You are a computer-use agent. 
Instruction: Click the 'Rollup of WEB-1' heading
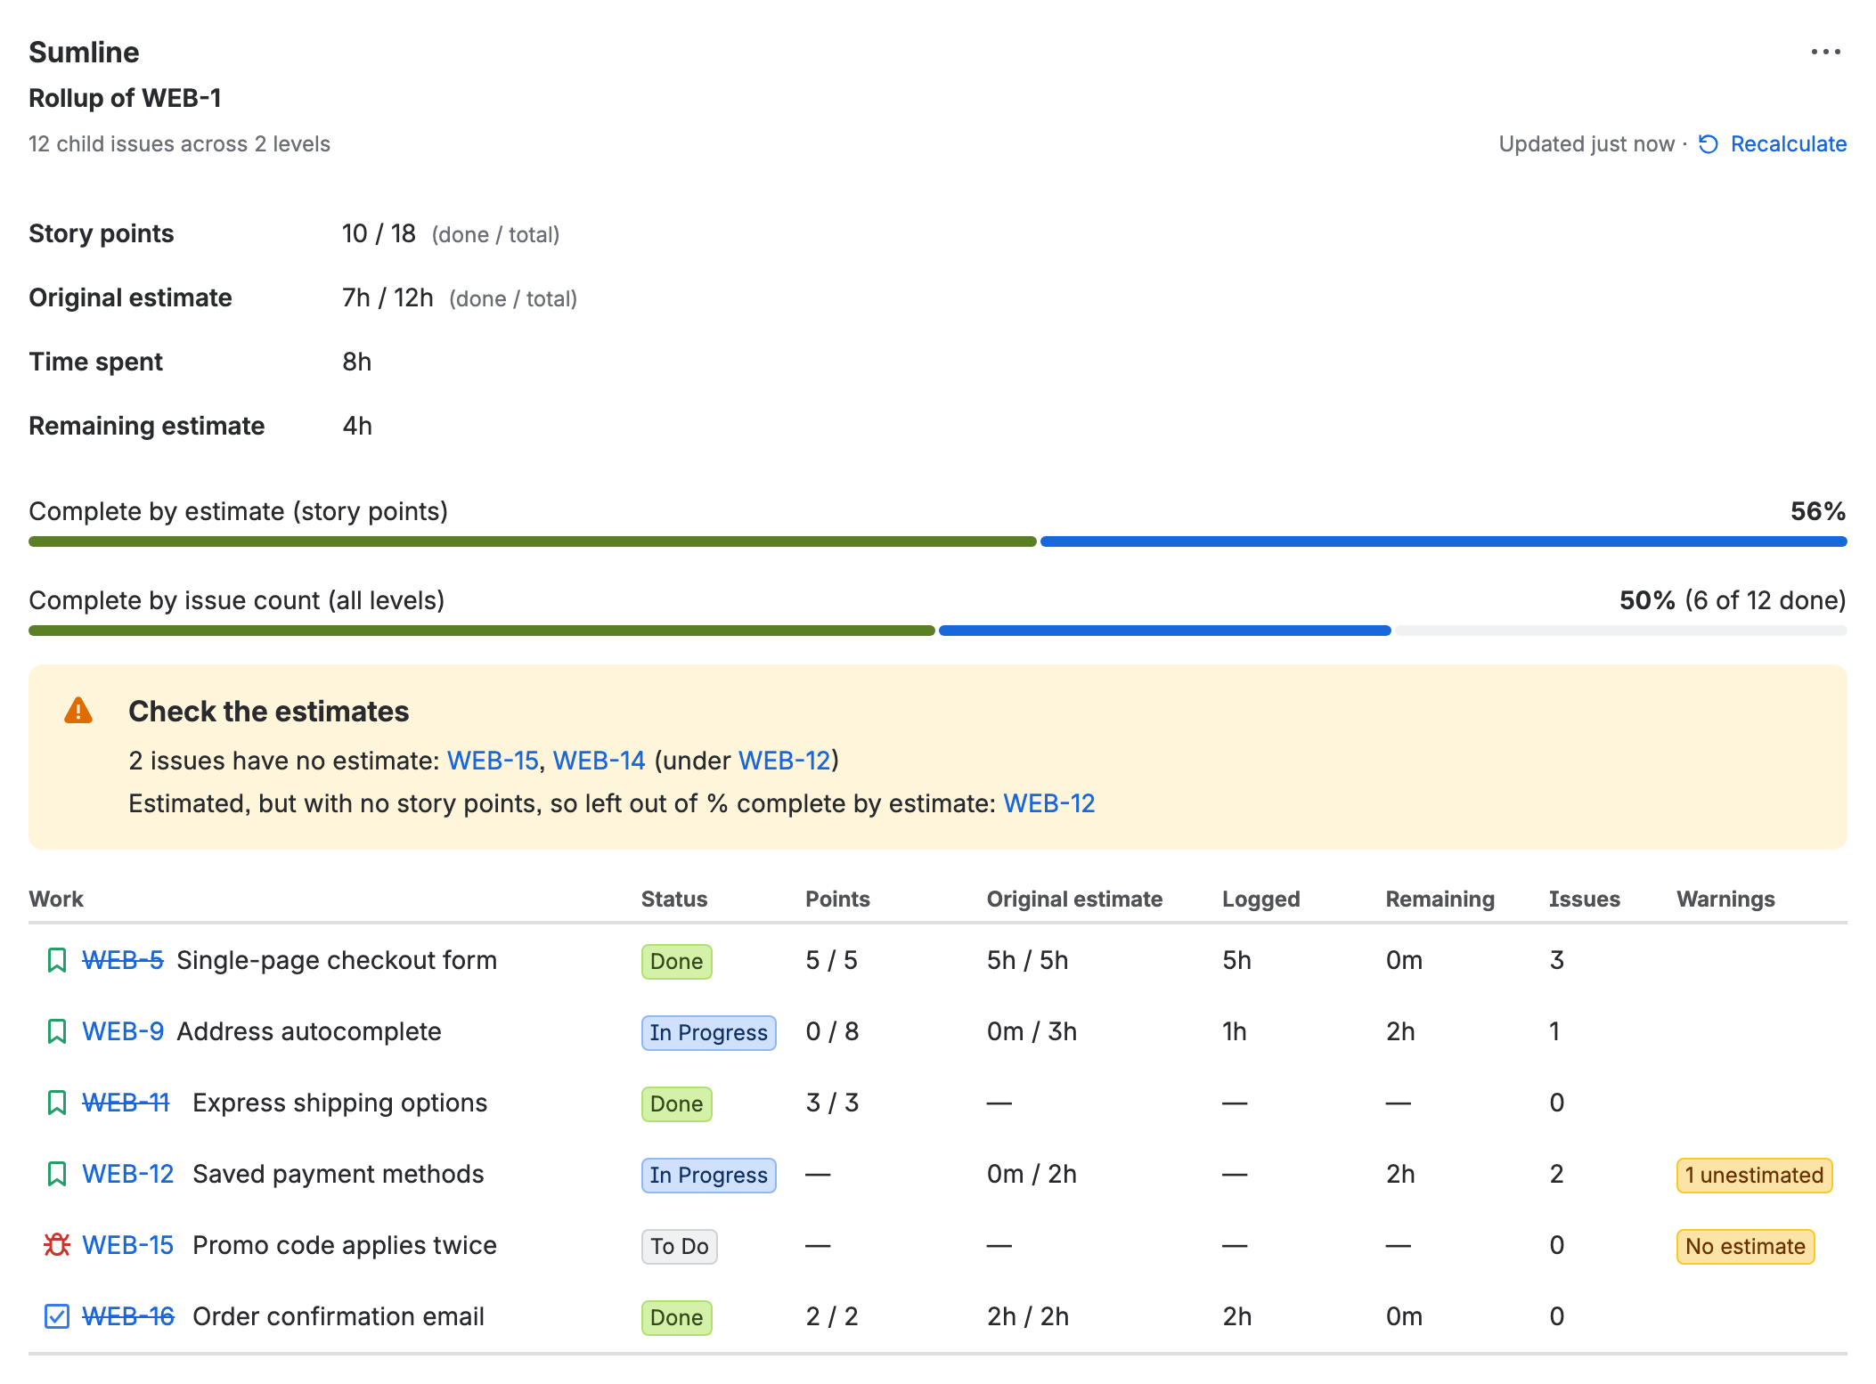pyautogui.click(x=125, y=98)
